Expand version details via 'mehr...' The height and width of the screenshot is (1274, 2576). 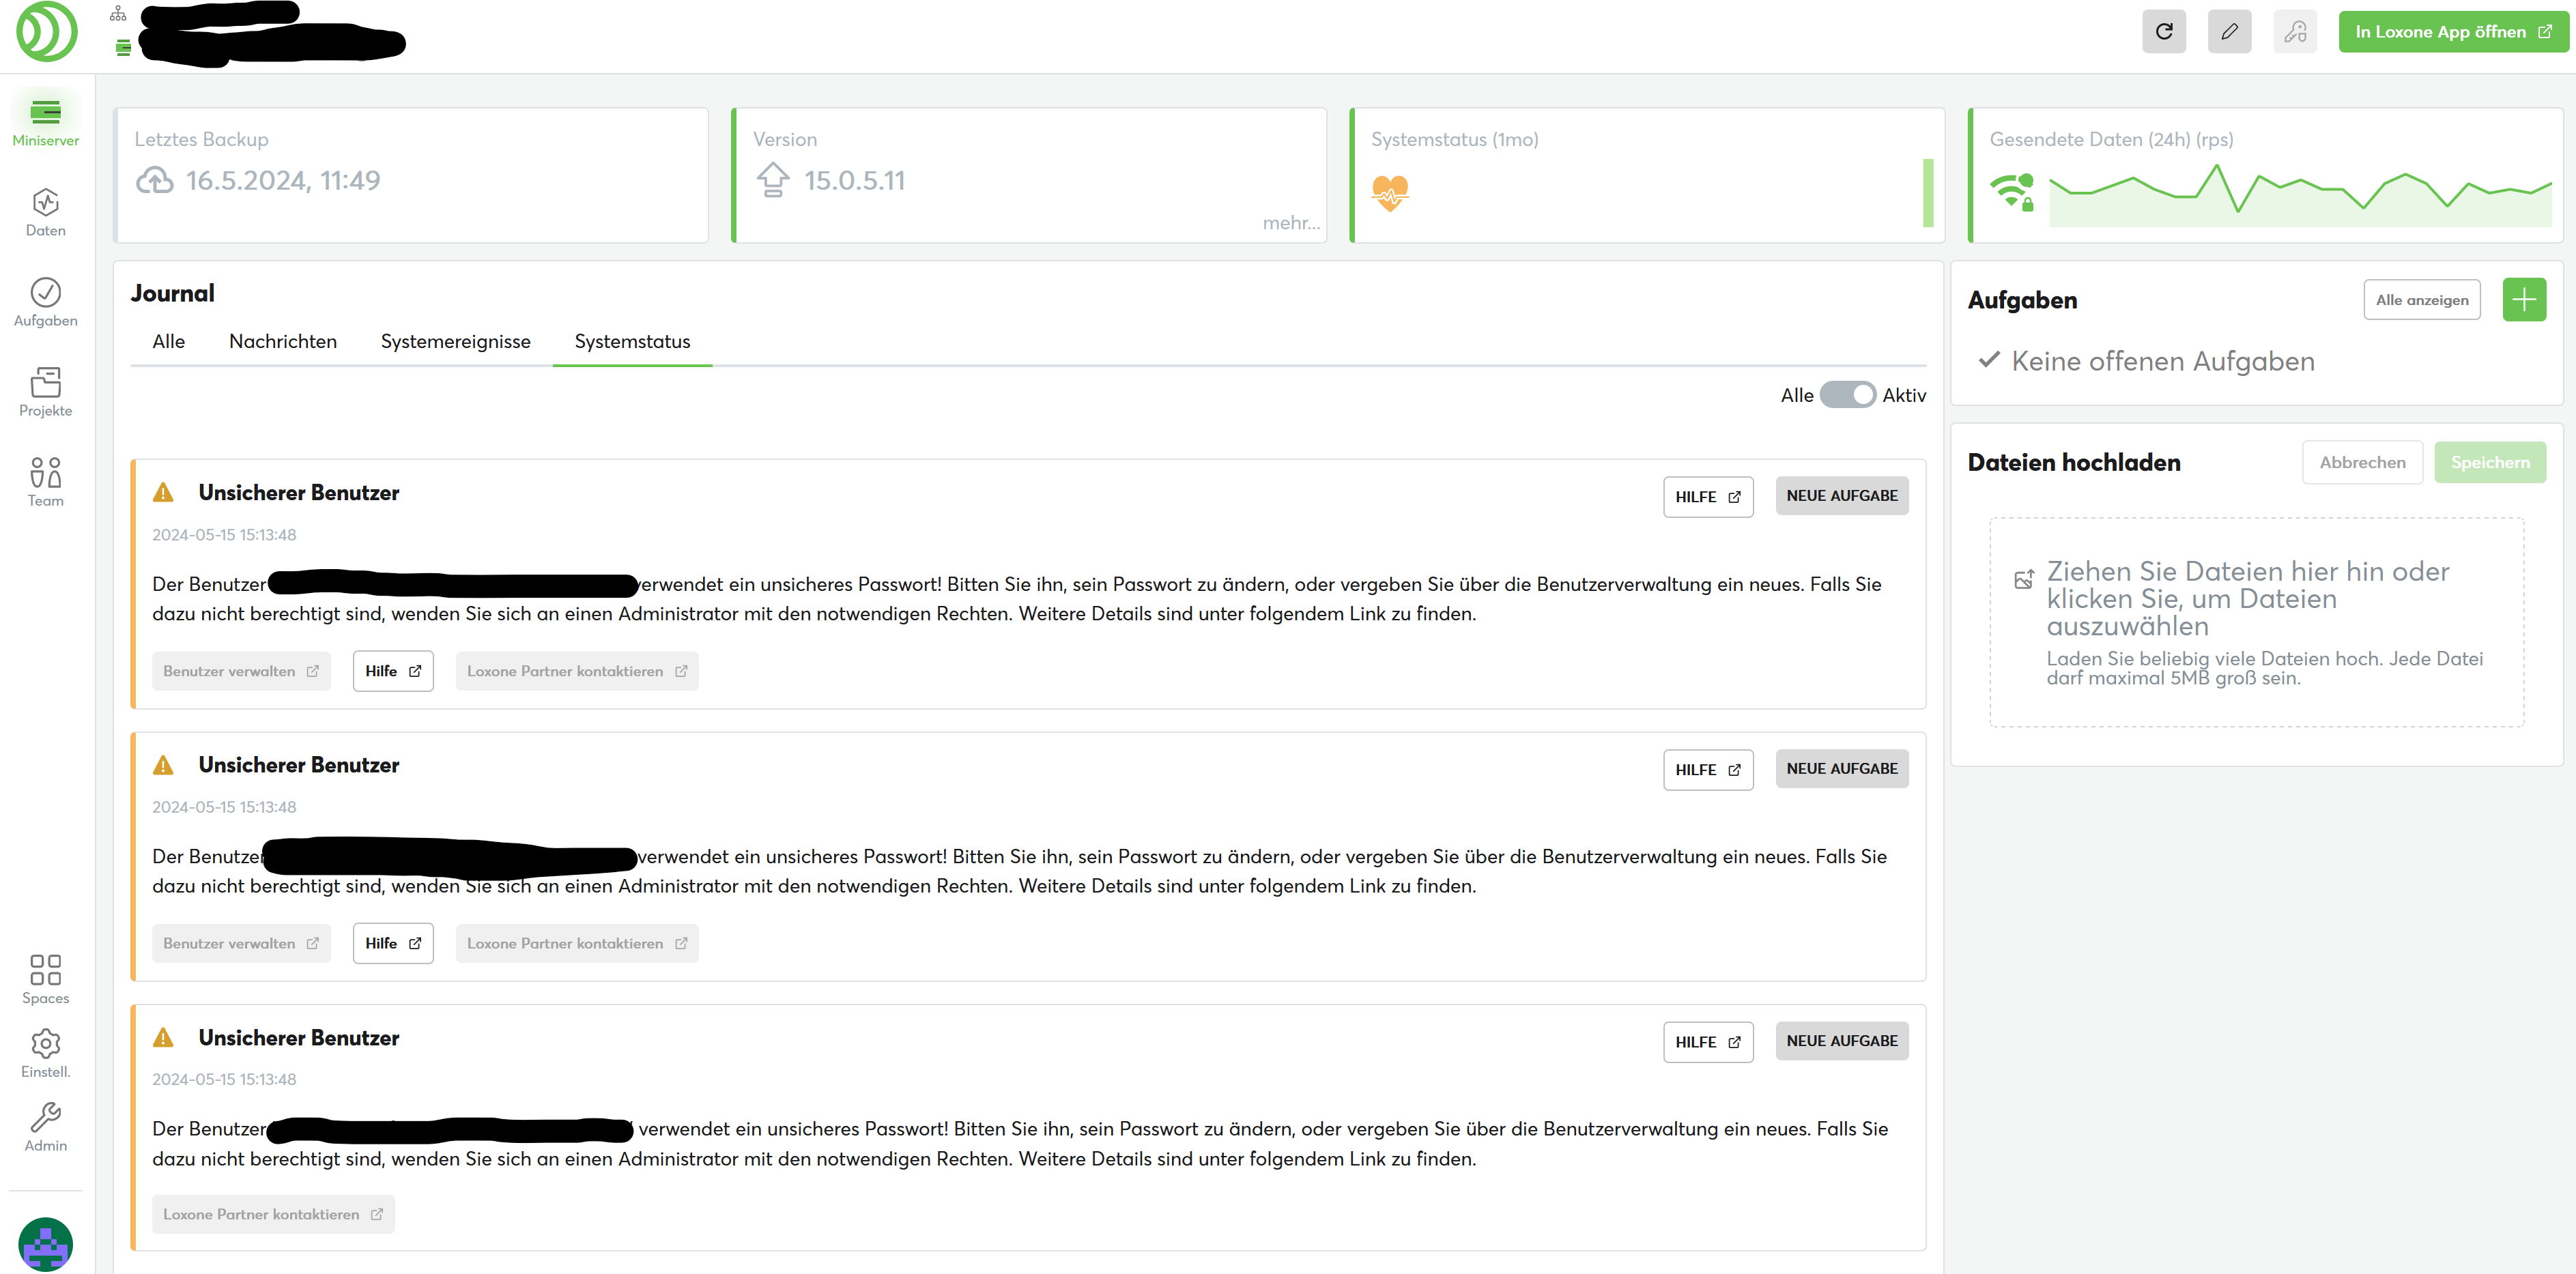(x=1290, y=223)
